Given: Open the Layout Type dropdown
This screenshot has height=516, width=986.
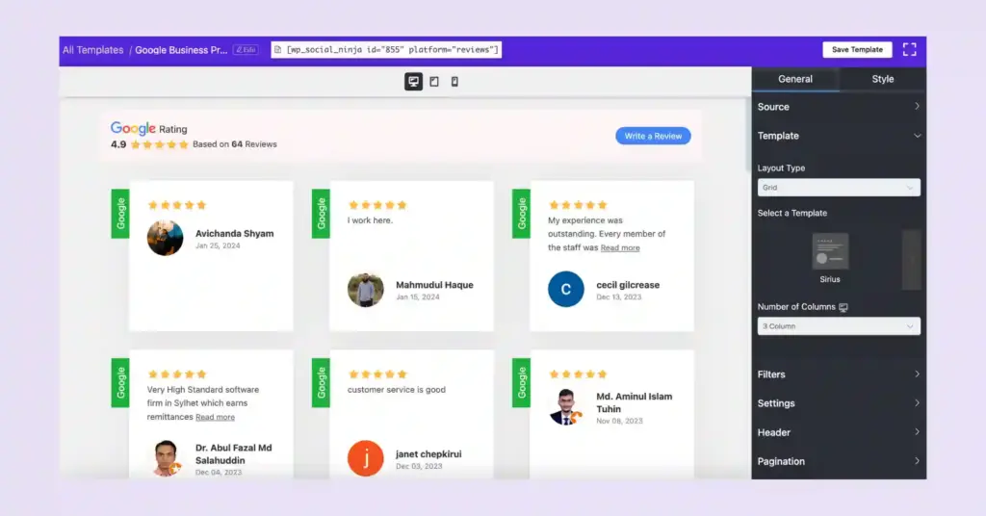Looking at the screenshot, I should [839, 188].
